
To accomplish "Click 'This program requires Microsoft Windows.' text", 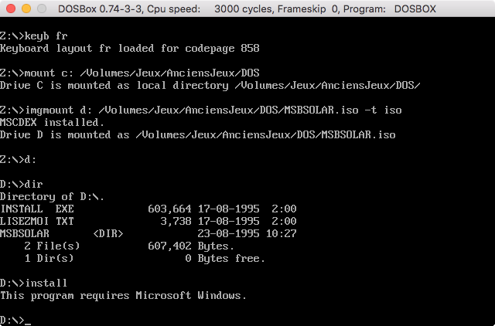I will click(123, 295).
